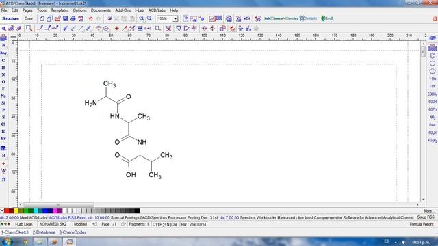Image resolution: width=438 pixels, height=246 pixels.
Task: Open the zoom percentage dropdown showing 153%
Action: [x=175, y=18]
